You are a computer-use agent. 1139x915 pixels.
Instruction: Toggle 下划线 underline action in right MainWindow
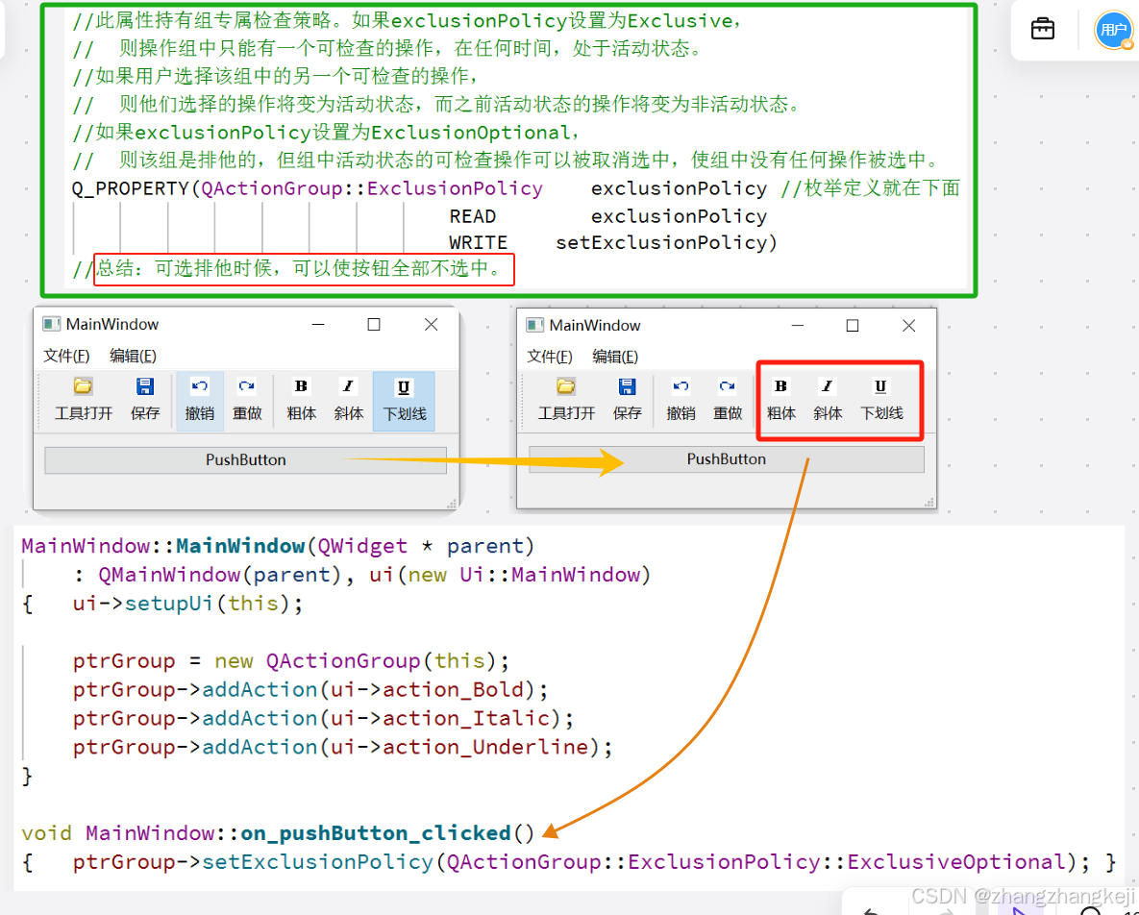881,400
